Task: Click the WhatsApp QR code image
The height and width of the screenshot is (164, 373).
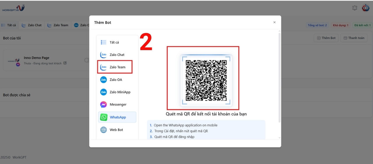Action: tap(206, 80)
